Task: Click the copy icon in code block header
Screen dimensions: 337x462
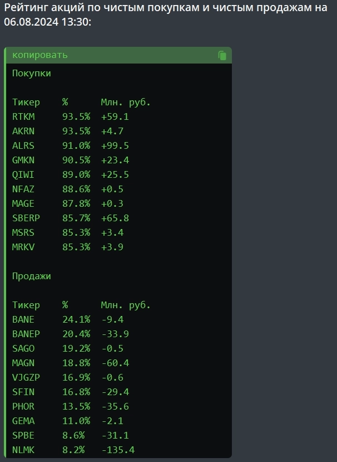Action: (x=222, y=55)
